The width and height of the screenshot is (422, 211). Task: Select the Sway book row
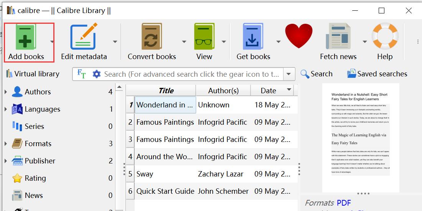165,174
